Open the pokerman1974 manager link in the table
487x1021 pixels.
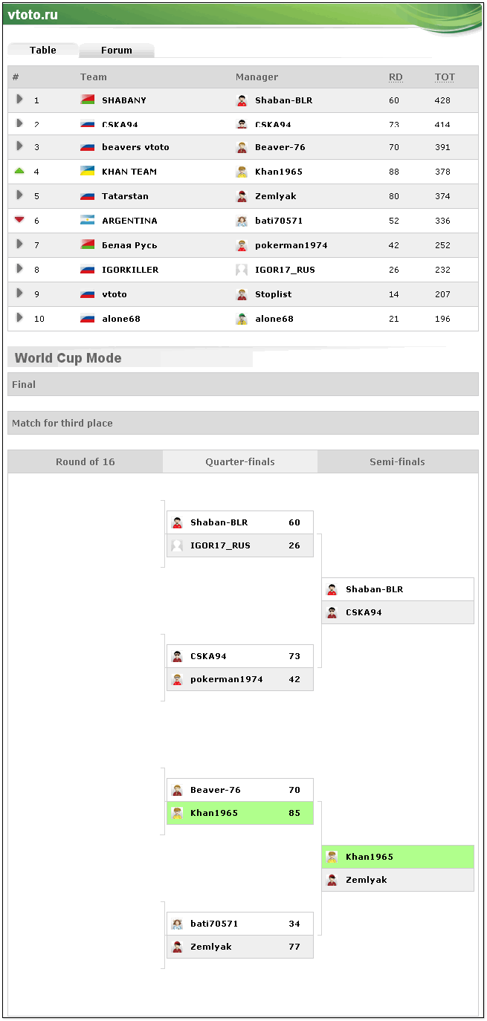coord(291,245)
